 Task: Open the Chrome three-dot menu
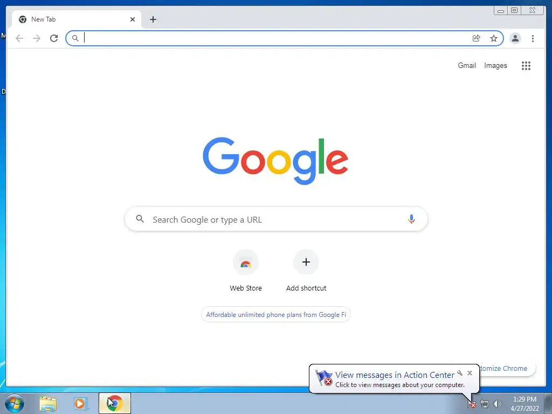(x=533, y=38)
